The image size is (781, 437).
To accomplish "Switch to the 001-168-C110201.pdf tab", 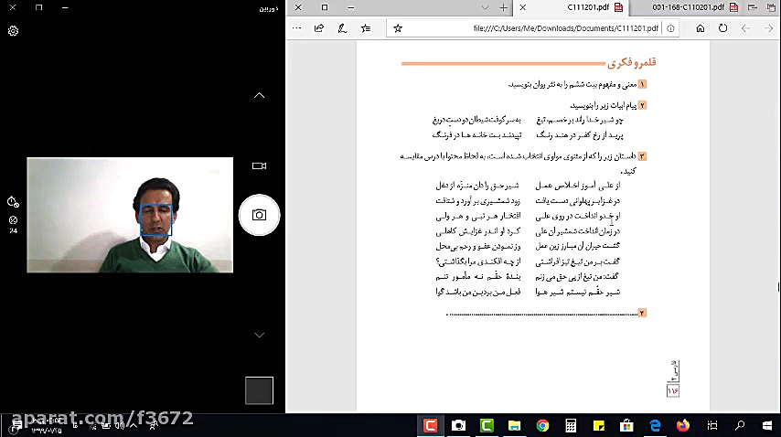I will click(688, 7).
